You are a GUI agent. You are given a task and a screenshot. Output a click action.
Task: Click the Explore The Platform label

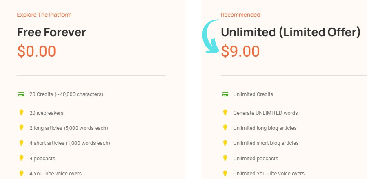pos(44,15)
